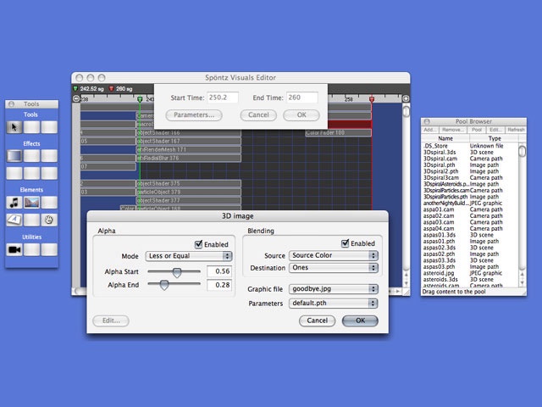The height and width of the screenshot is (407, 542).
Task: Uncheck the Blending Enabled checkbox
Action: [346, 243]
